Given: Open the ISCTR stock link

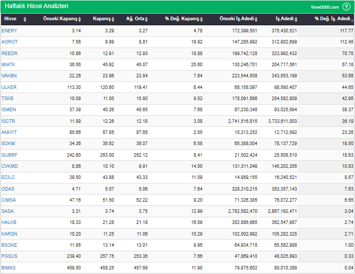Looking at the screenshot, I should (x=8, y=121).
